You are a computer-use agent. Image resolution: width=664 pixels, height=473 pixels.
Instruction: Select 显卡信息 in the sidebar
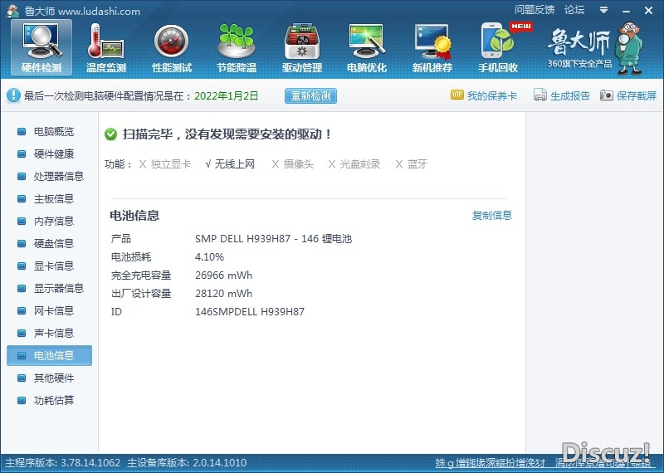coord(53,266)
